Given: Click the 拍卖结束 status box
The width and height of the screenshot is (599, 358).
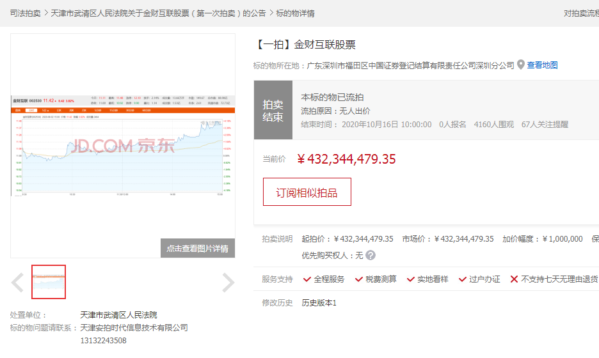Looking at the screenshot, I should 273,110.
